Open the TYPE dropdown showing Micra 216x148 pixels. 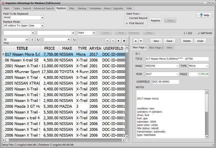[207, 66]
